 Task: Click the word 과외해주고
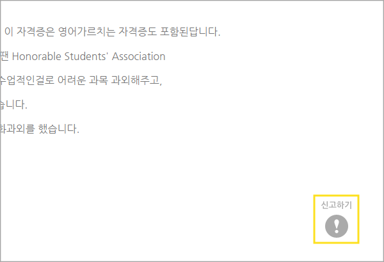click(x=135, y=80)
